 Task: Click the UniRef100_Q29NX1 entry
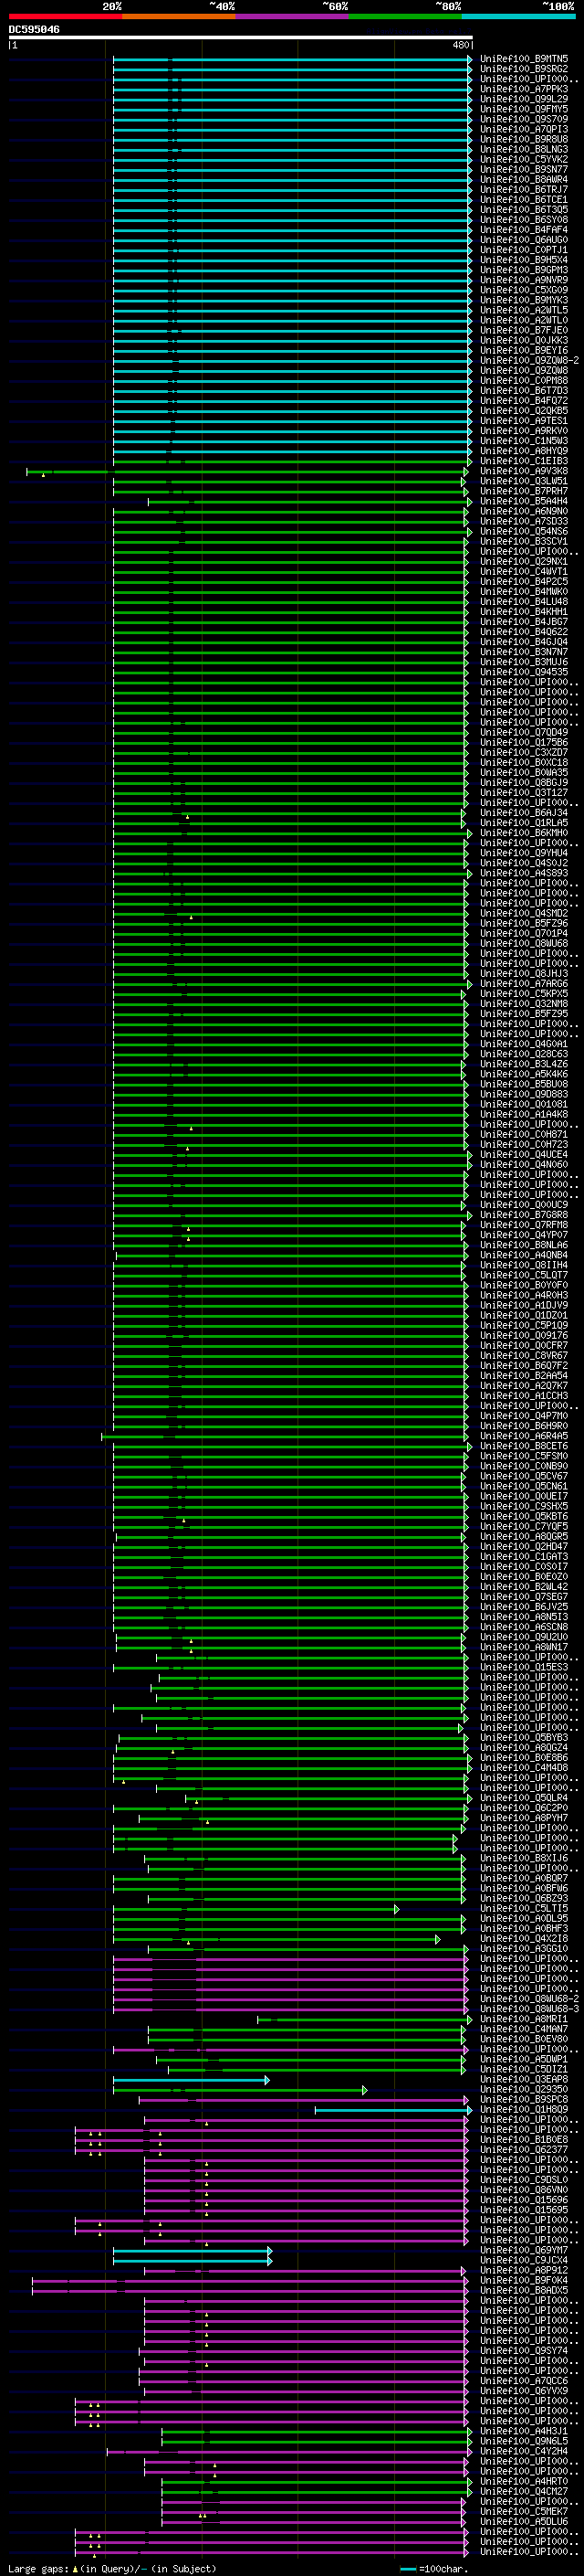pos(524,562)
